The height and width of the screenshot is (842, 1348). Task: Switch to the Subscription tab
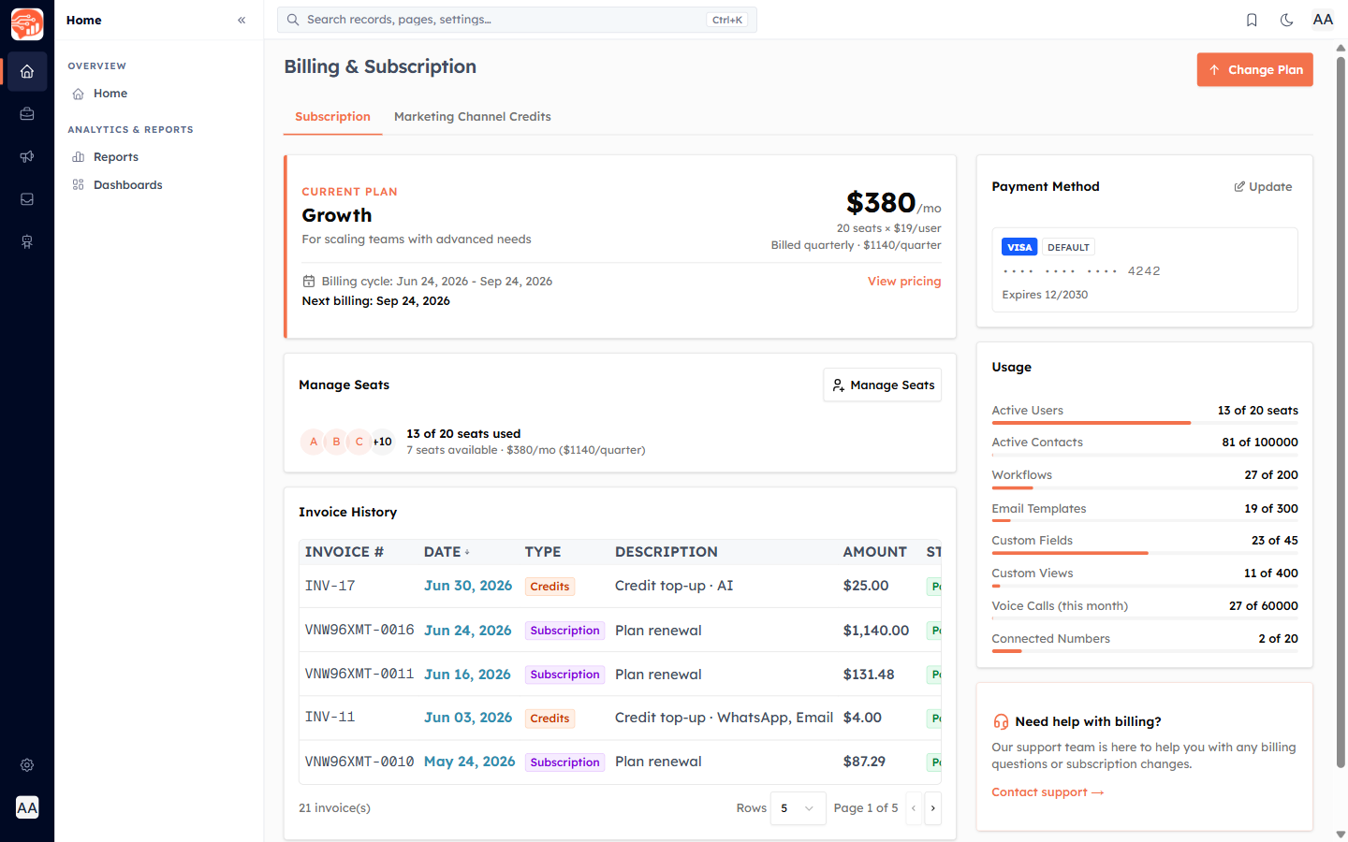332,117
